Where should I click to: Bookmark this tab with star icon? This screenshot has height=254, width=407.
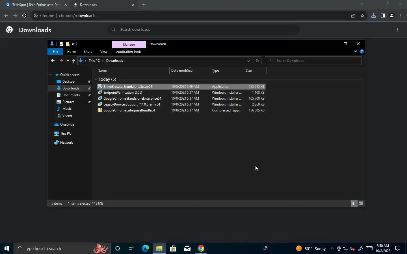pos(362,16)
